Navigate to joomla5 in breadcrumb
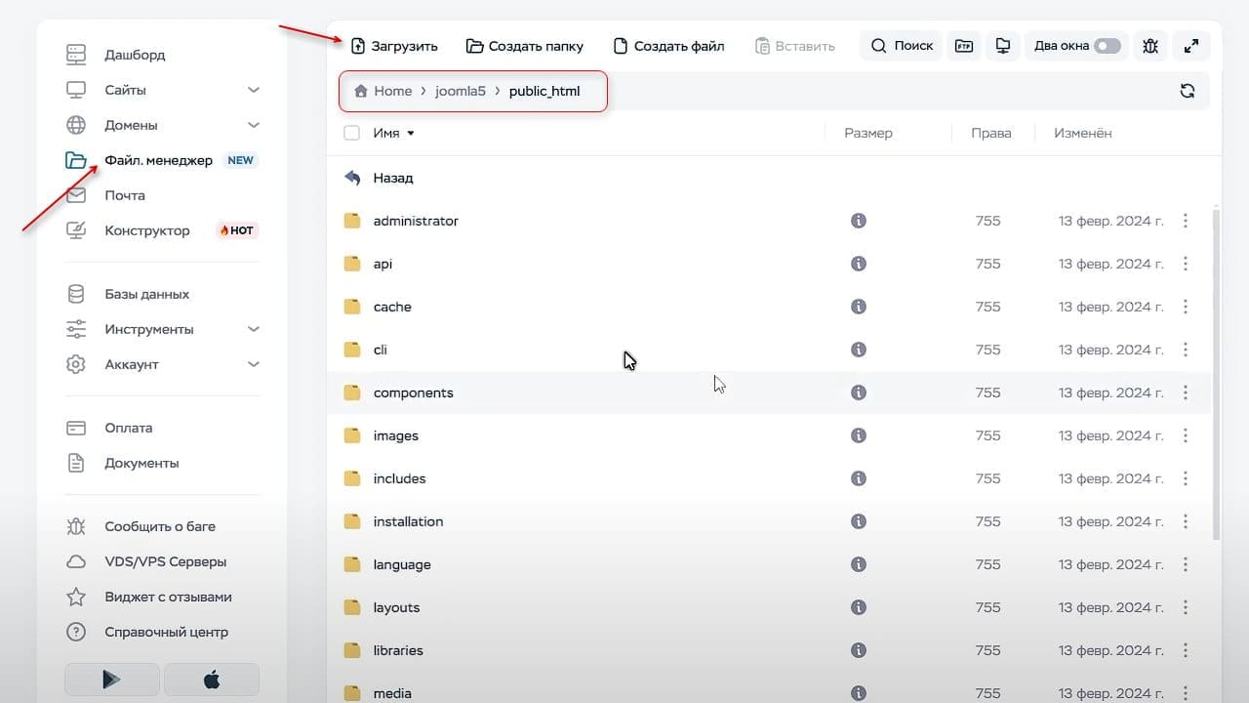Screen dimensions: 1249x703 [461, 91]
